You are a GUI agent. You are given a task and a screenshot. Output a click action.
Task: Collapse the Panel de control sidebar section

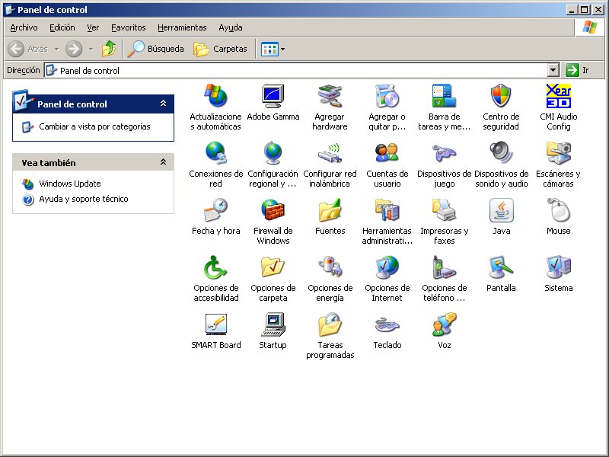tap(163, 104)
